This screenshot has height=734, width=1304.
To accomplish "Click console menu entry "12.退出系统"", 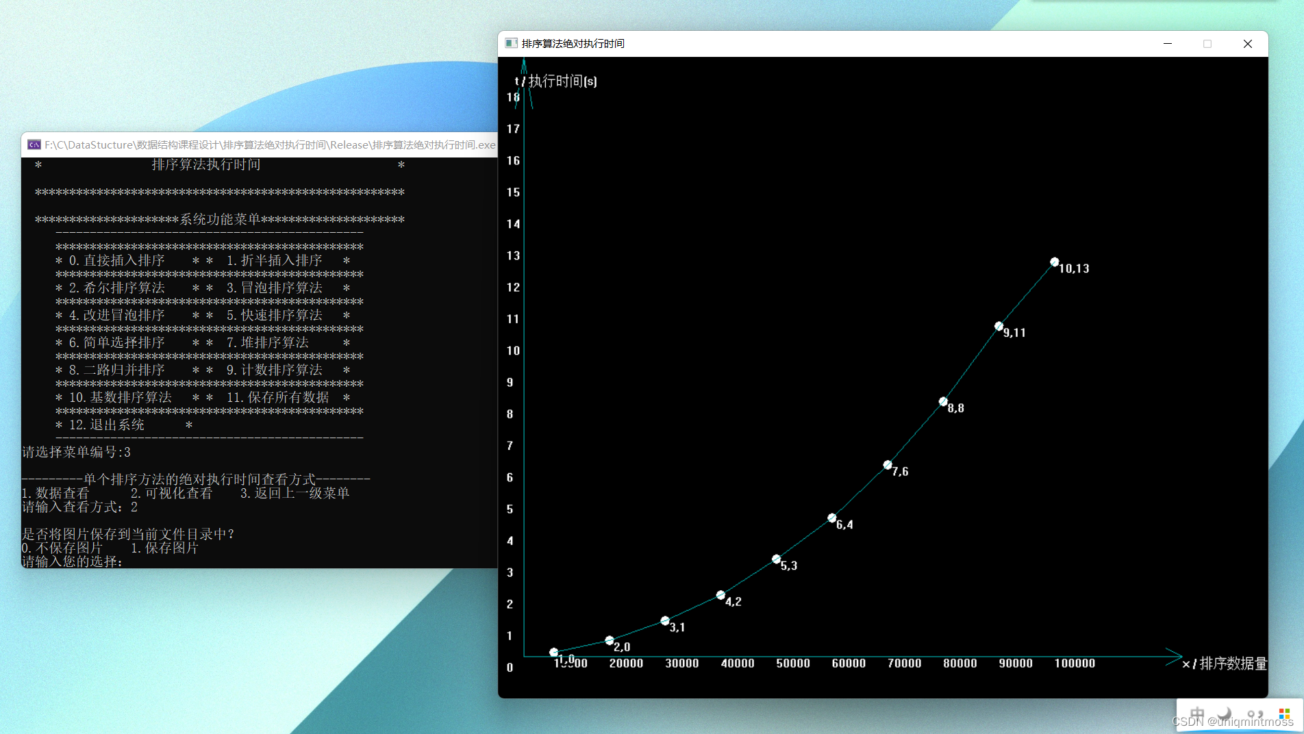I will [x=107, y=425].
